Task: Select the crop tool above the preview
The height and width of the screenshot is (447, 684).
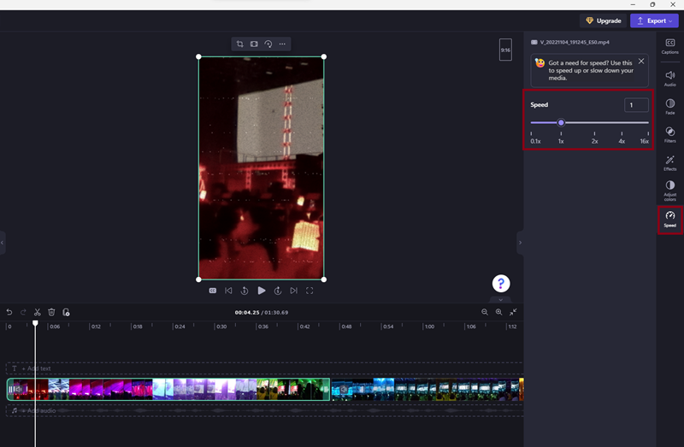Action: 240,44
